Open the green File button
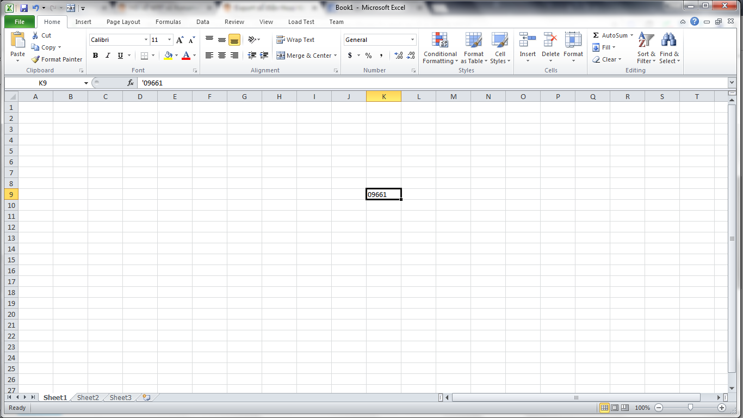Image resolution: width=743 pixels, height=418 pixels. click(20, 22)
